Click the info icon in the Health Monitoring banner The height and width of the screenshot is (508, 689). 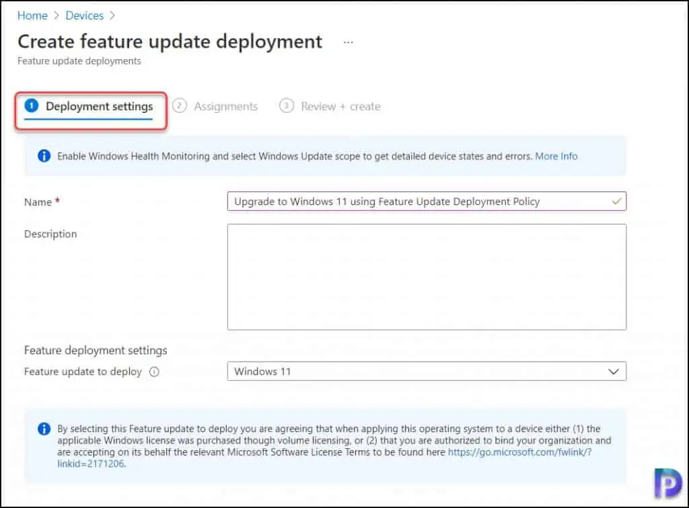44,156
